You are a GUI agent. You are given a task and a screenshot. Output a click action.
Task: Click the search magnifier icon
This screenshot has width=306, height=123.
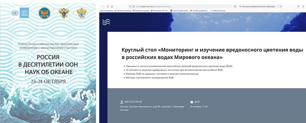[240, 7]
